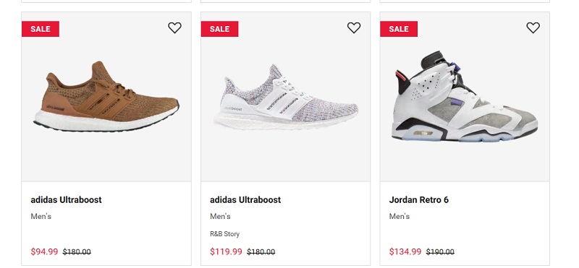Add Jordan Retro 6 to wishlist via heart

pyautogui.click(x=533, y=27)
